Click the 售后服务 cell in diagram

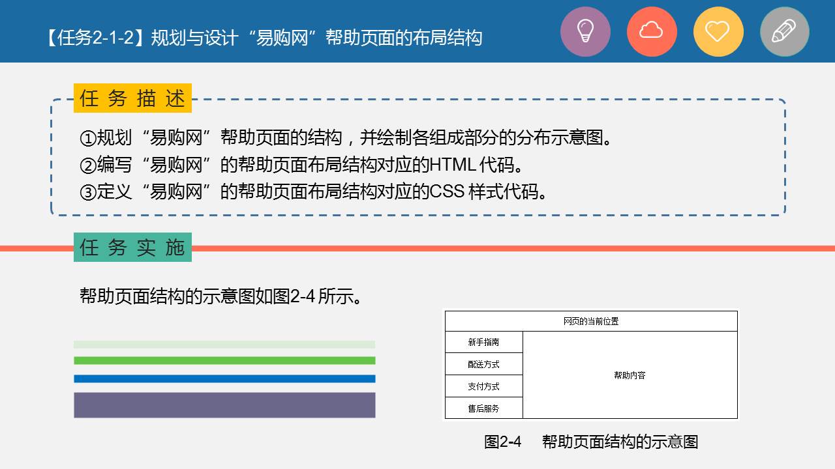click(484, 408)
